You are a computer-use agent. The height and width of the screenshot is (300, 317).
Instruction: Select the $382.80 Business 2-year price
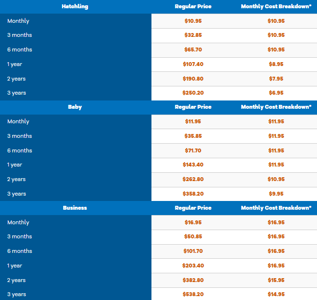193,280
